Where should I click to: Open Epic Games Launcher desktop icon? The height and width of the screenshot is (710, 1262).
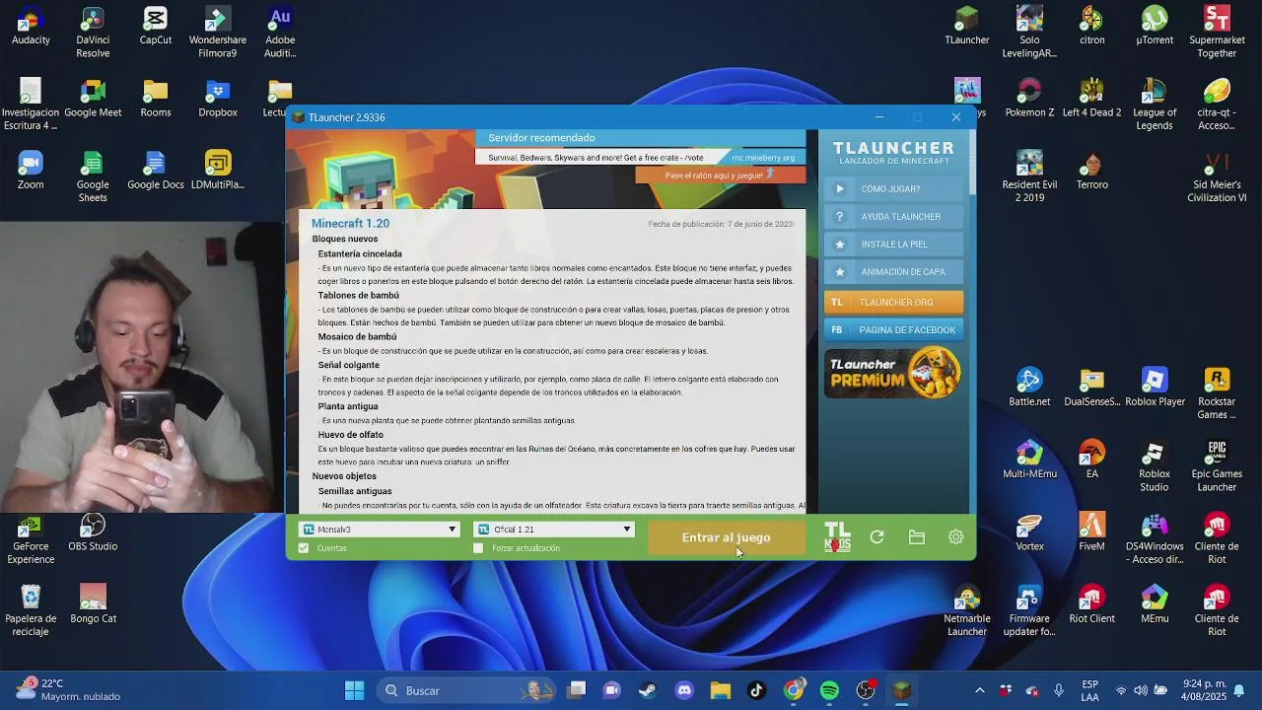point(1217,466)
